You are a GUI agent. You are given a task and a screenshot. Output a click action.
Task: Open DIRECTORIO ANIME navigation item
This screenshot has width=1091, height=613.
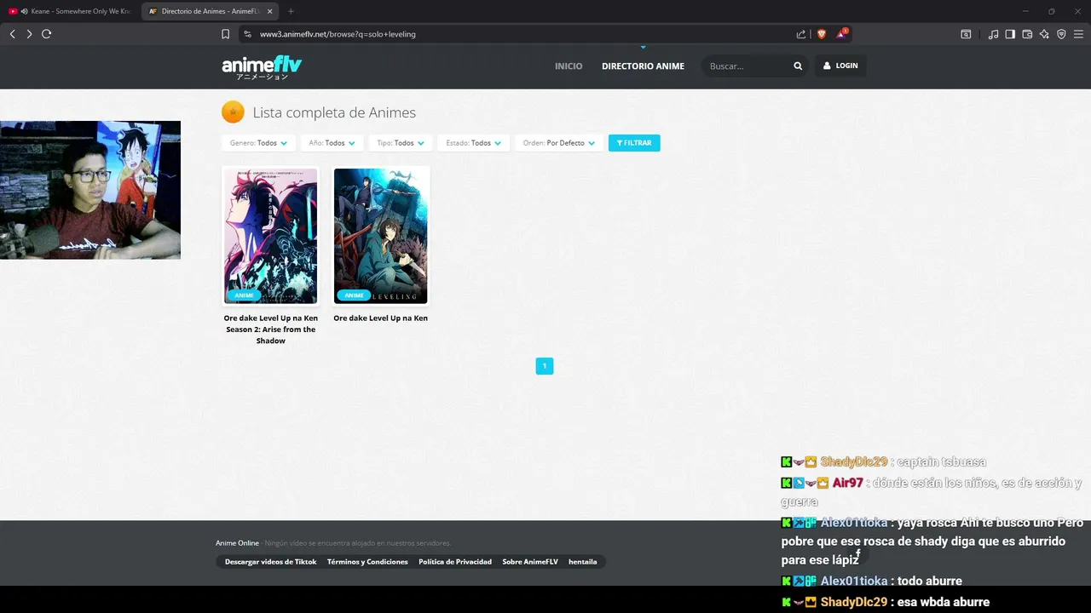643,66
